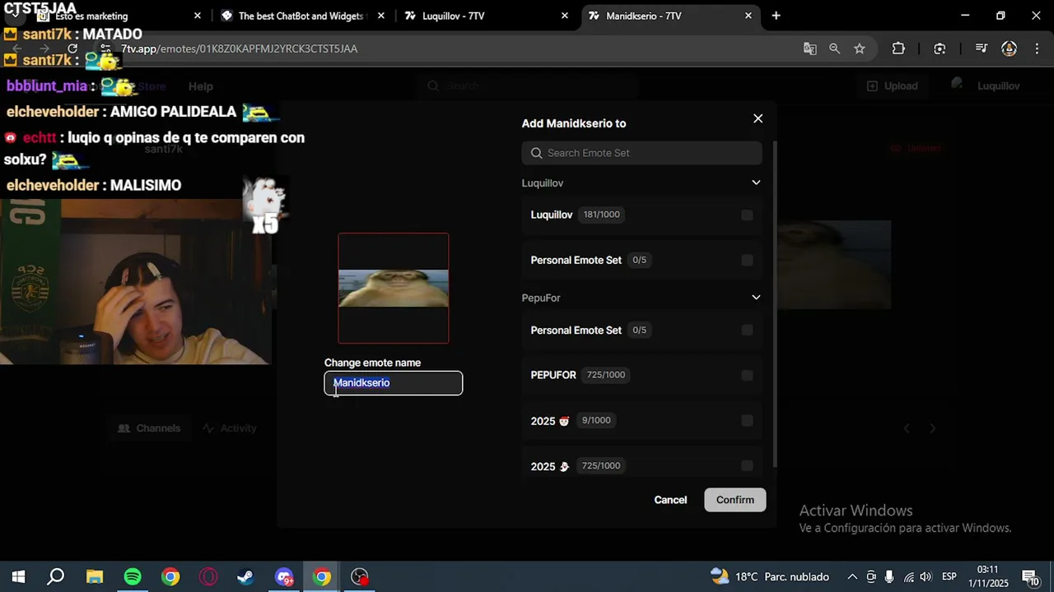Open the Windows Start menu
The image size is (1054, 592).
tap(18, 576)
